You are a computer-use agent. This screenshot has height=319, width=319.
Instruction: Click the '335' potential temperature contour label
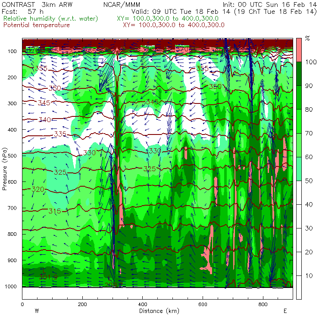[60, 134]
